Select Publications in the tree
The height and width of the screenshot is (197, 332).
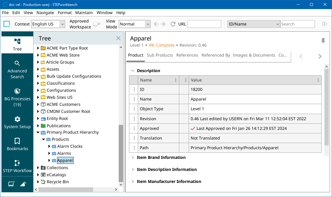tap(58, 126)
